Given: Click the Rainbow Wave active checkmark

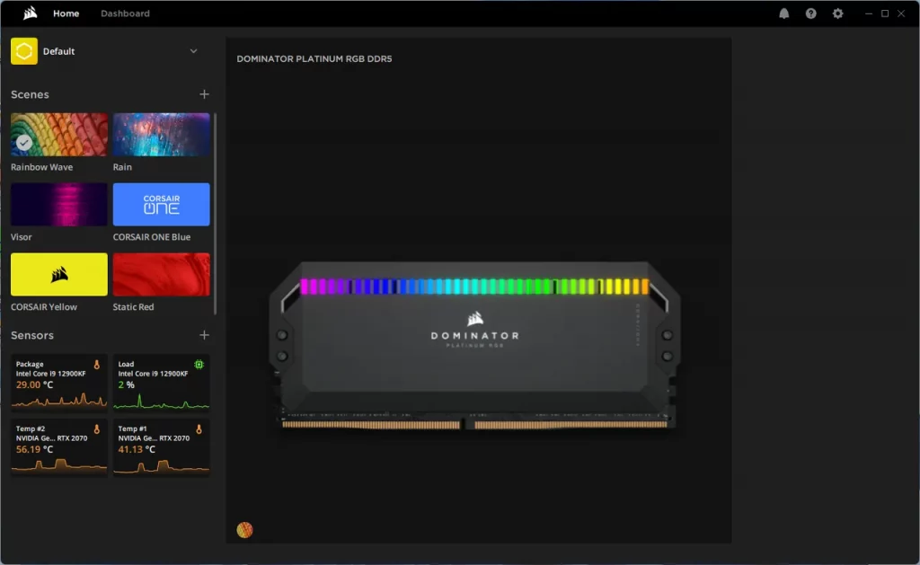Looking at the screenshot, I should (24, 143).
